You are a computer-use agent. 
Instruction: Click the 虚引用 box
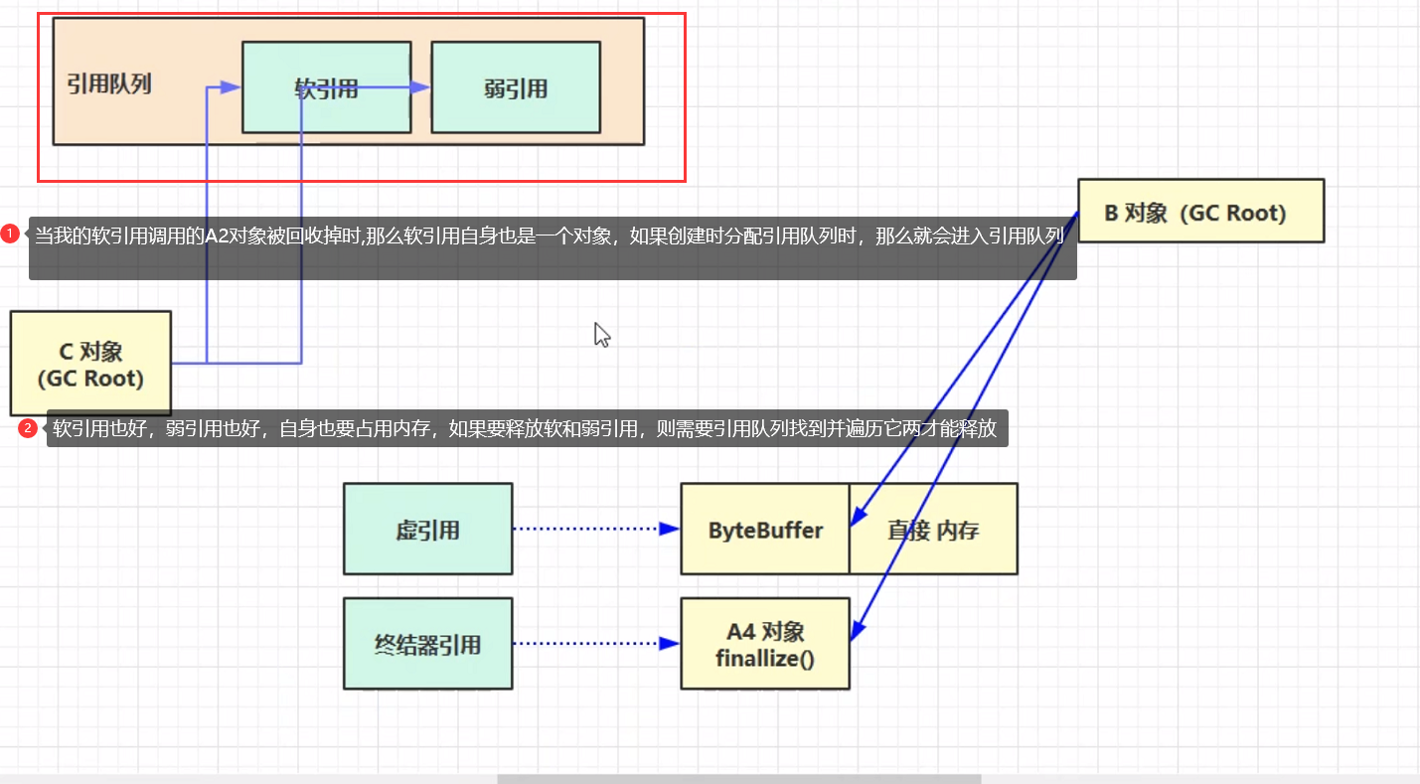click(428, 529)
